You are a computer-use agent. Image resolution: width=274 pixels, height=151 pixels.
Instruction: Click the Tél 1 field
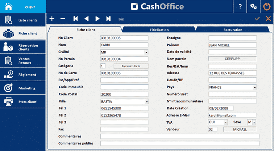point(125,108)
